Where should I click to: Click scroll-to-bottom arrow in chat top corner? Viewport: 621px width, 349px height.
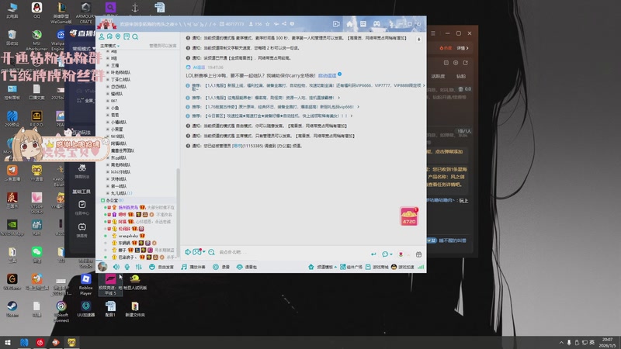pos(418,40)
